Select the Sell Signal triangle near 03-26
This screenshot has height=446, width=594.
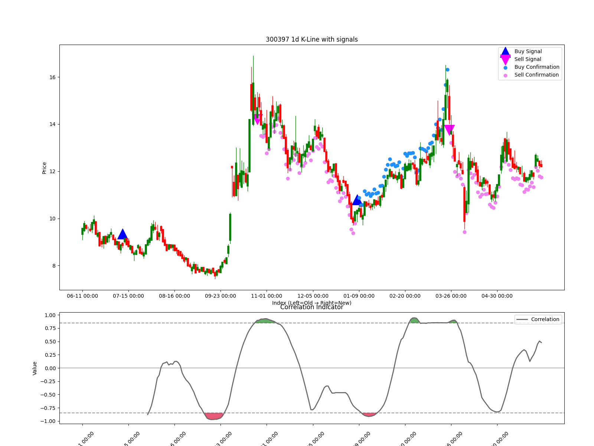coord(449,130)
